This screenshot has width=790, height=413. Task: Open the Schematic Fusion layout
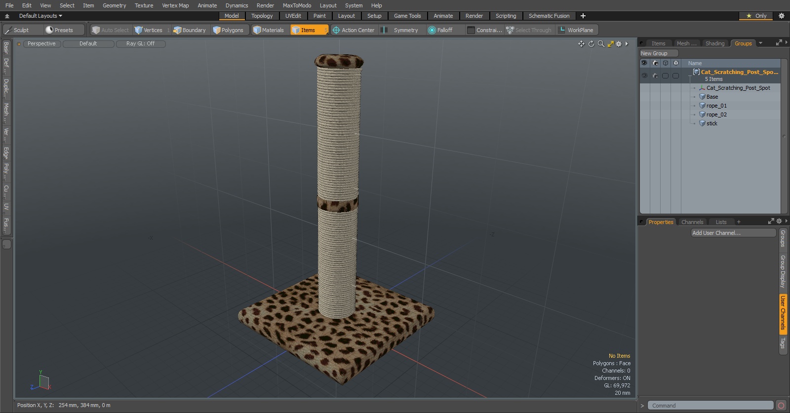549,16
